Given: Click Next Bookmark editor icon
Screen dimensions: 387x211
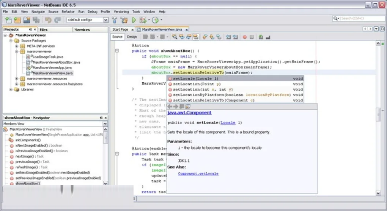Looking at the screenshot, I should (212, 37).
